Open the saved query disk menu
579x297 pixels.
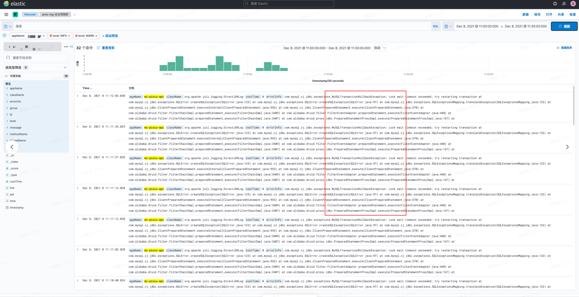tap(8, 26)
